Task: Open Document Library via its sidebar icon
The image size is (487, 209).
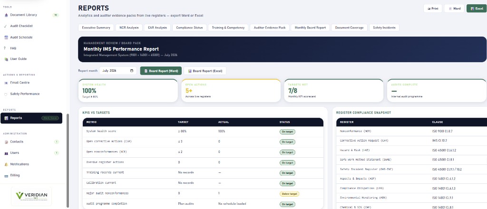Action: pyautogui.click(x=6, y=15)
